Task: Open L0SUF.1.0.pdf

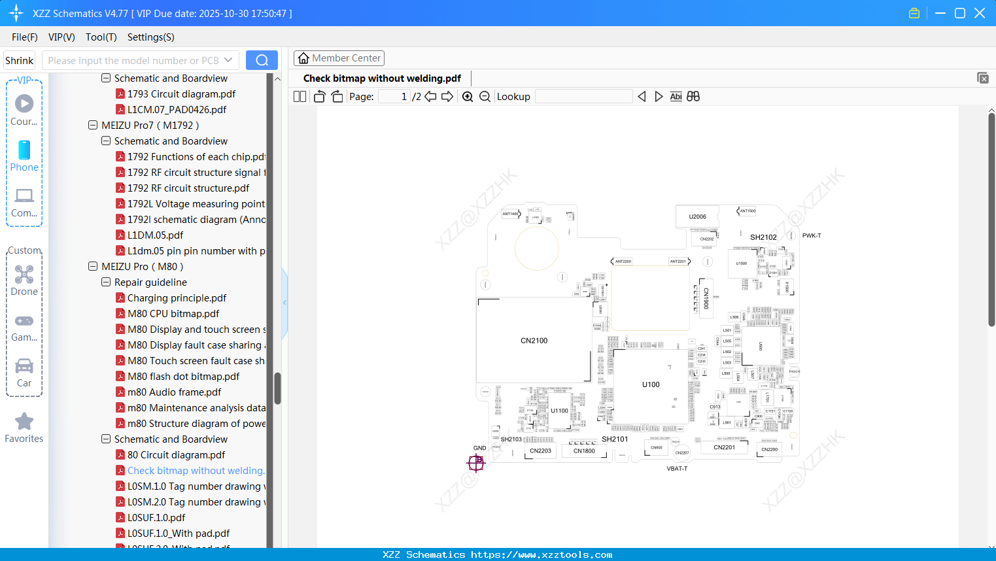Action: pyautogui.click(x=156, y=517)
